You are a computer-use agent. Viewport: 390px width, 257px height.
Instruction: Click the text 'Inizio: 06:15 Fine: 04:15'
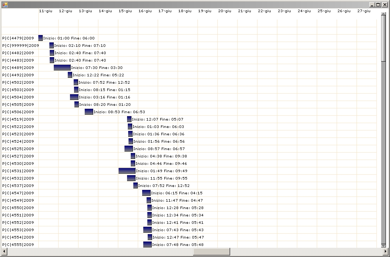(x=177, y=193)
